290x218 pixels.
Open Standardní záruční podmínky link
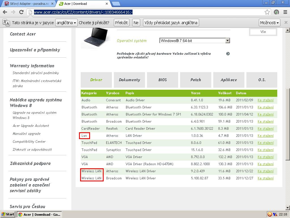(36, 73)
